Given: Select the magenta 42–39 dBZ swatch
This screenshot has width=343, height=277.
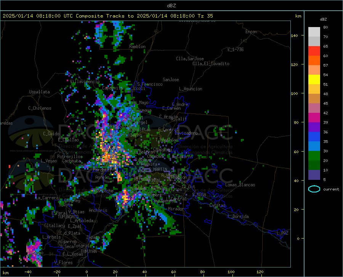Looking at the screenshot, I should pyautogui.click(x=314, y=118).
